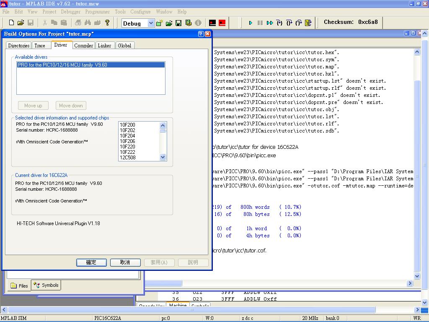Click PIC16C622A in the status bar
Image resolution: width=429 pixels, height=322 pixels.
point(108,318)
